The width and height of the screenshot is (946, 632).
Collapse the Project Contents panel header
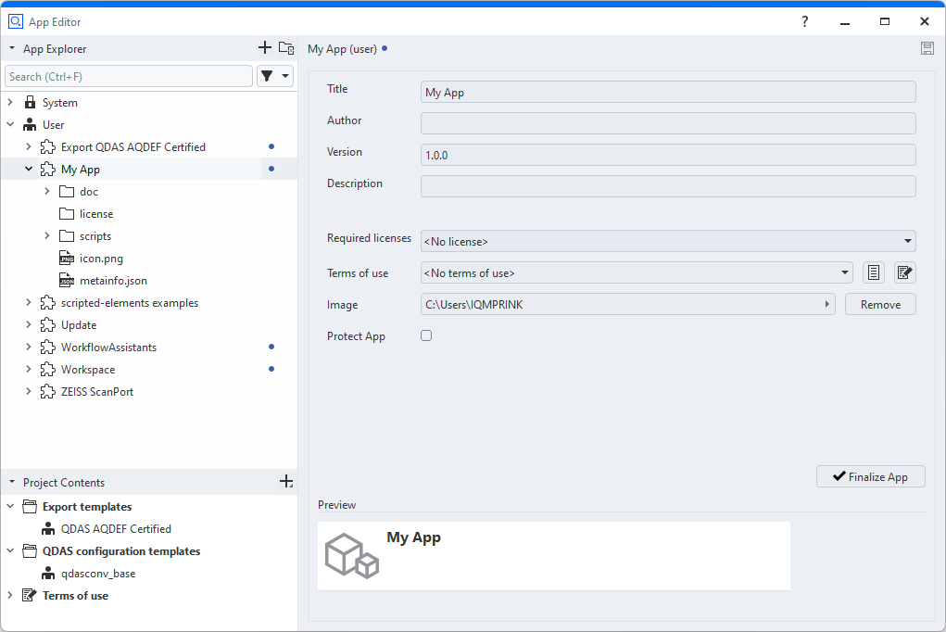[x=12, y=482]
